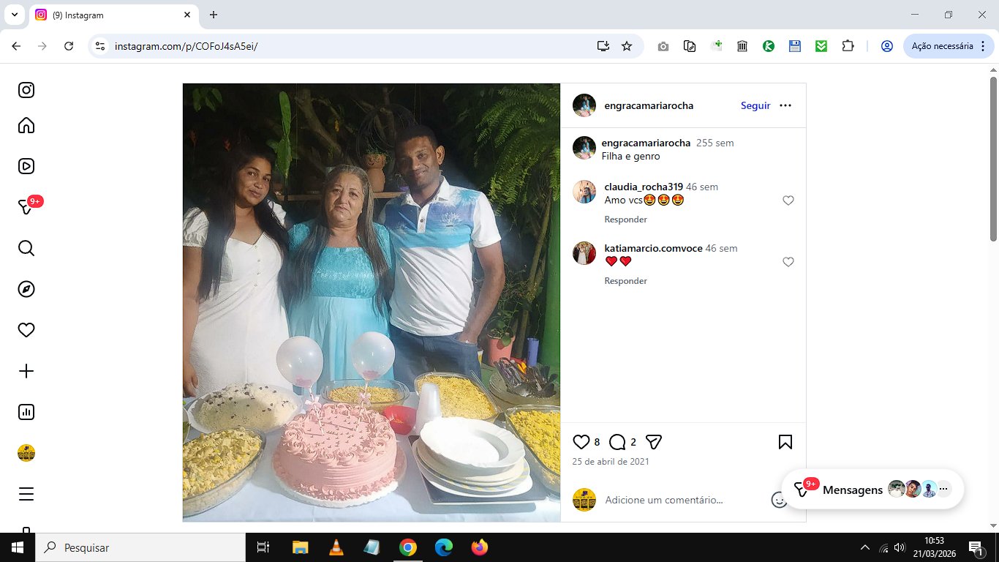The image size is (999, 562).
Task: Open Firefox from the Windows taskbar
Action: click(480, 547)
